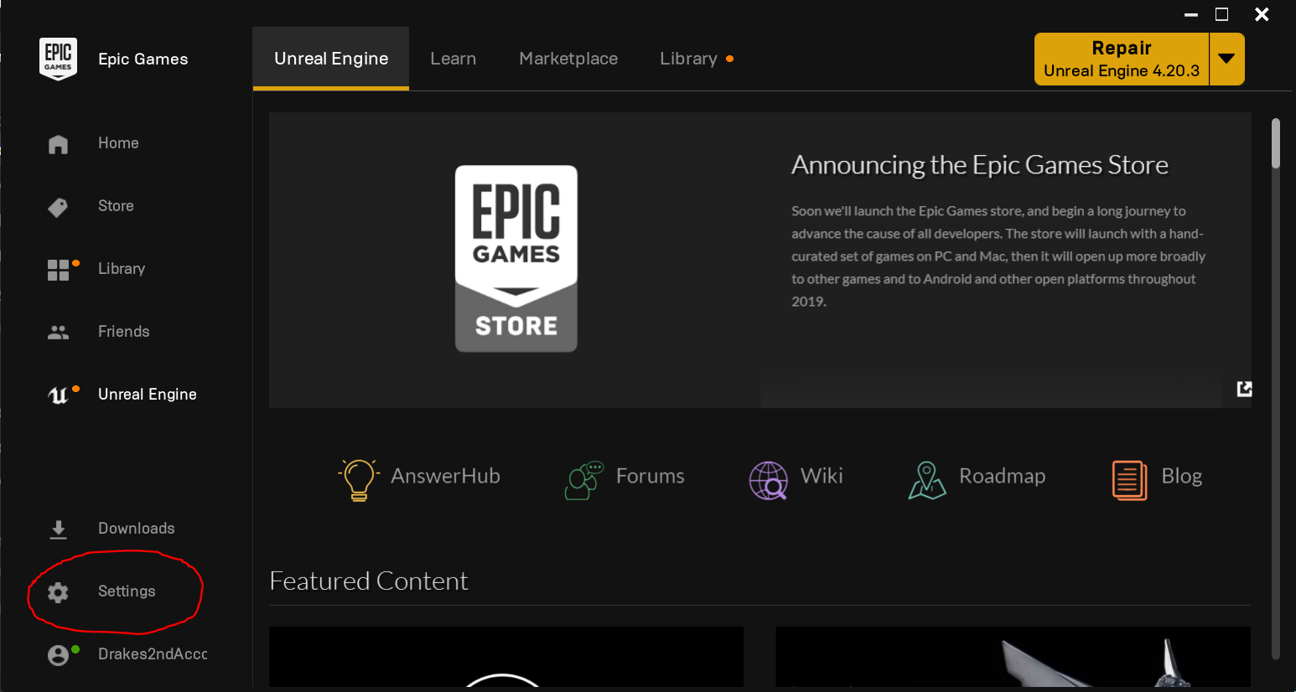Switch to the Unreal Engine tab

[331, 59]
